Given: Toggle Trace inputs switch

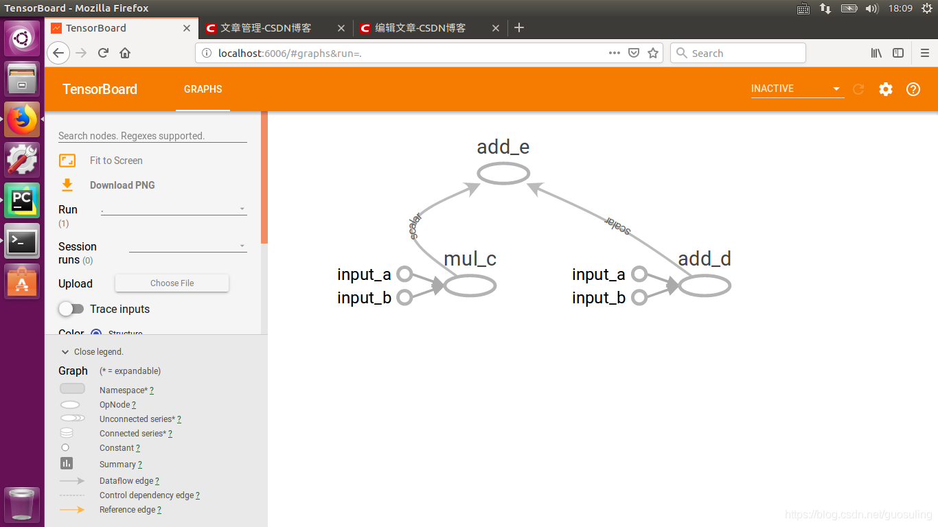Looking at the screenshot, I should click(71, 309).
